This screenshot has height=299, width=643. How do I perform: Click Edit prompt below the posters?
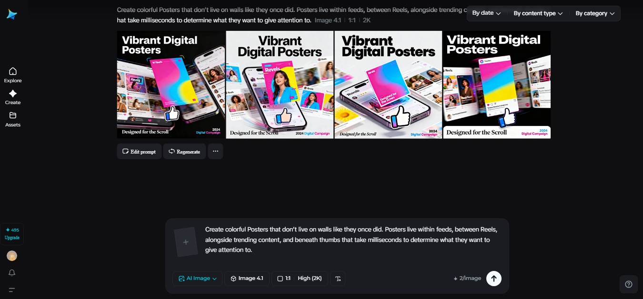[139, 151]
